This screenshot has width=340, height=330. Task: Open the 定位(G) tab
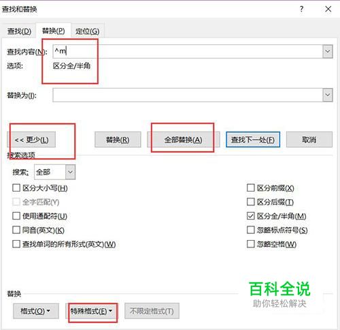pos(88,31)
